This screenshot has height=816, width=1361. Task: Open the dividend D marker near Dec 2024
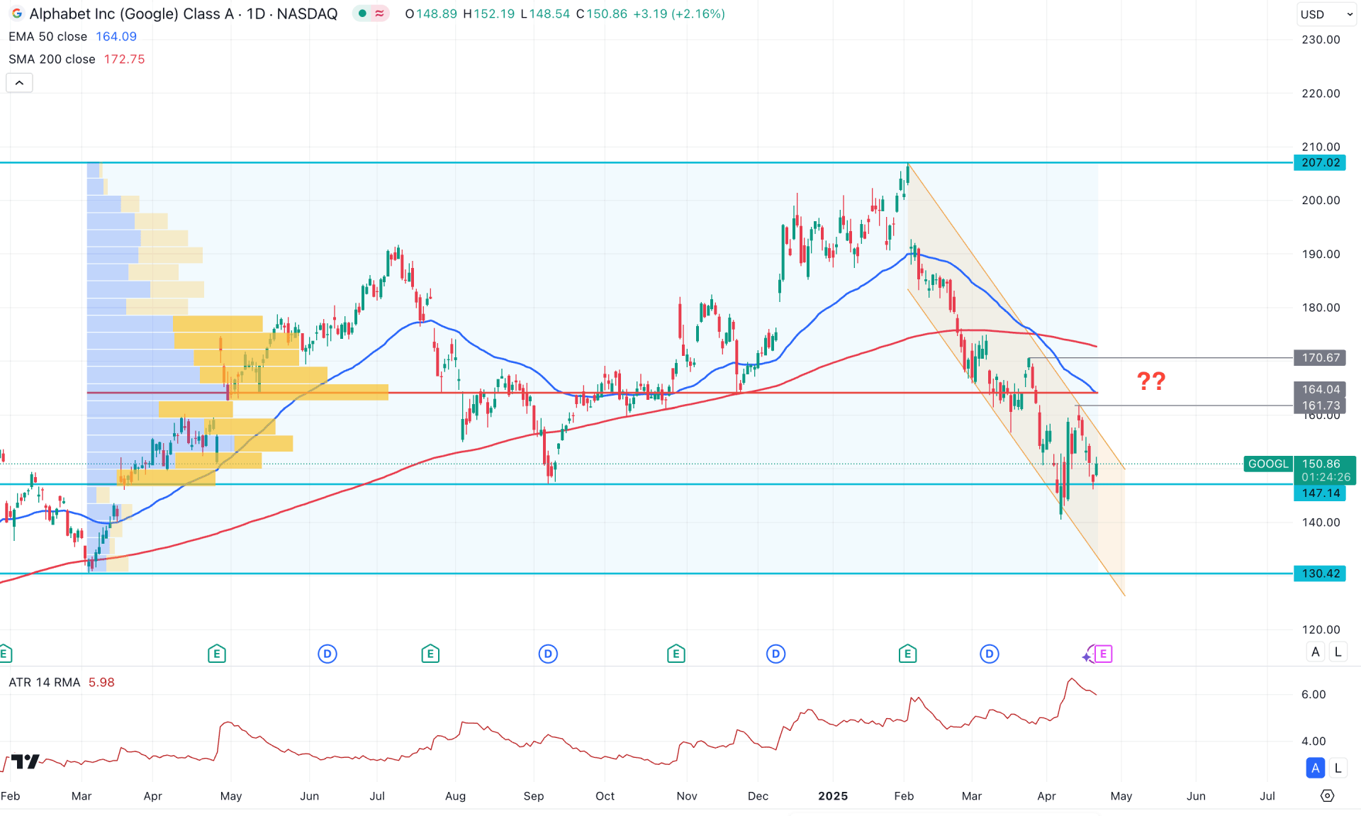[775, 654]
